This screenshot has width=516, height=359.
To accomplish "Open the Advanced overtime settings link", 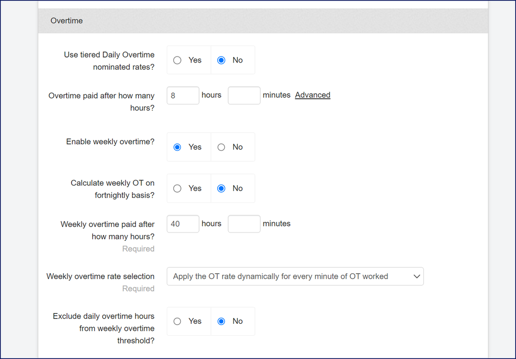I will tap(312, 95).
